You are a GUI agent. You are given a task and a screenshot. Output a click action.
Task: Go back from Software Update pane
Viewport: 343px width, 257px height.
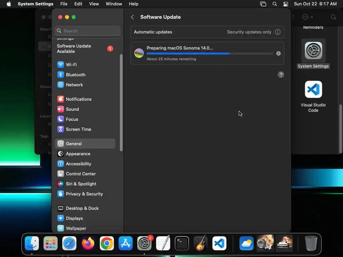pos(132,17)
